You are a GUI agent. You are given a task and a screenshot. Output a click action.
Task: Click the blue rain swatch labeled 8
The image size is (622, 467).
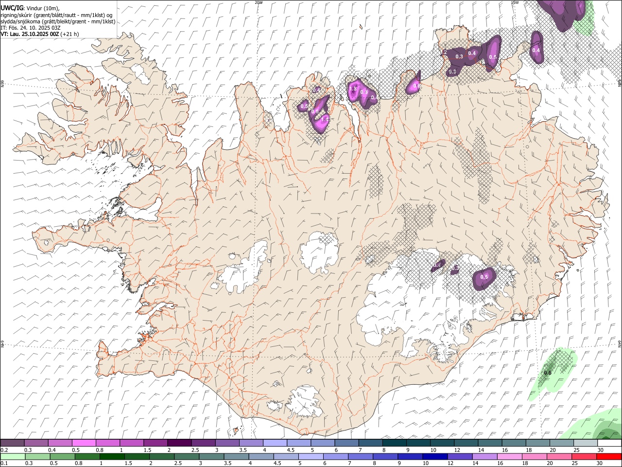click(x=385, y=456)
